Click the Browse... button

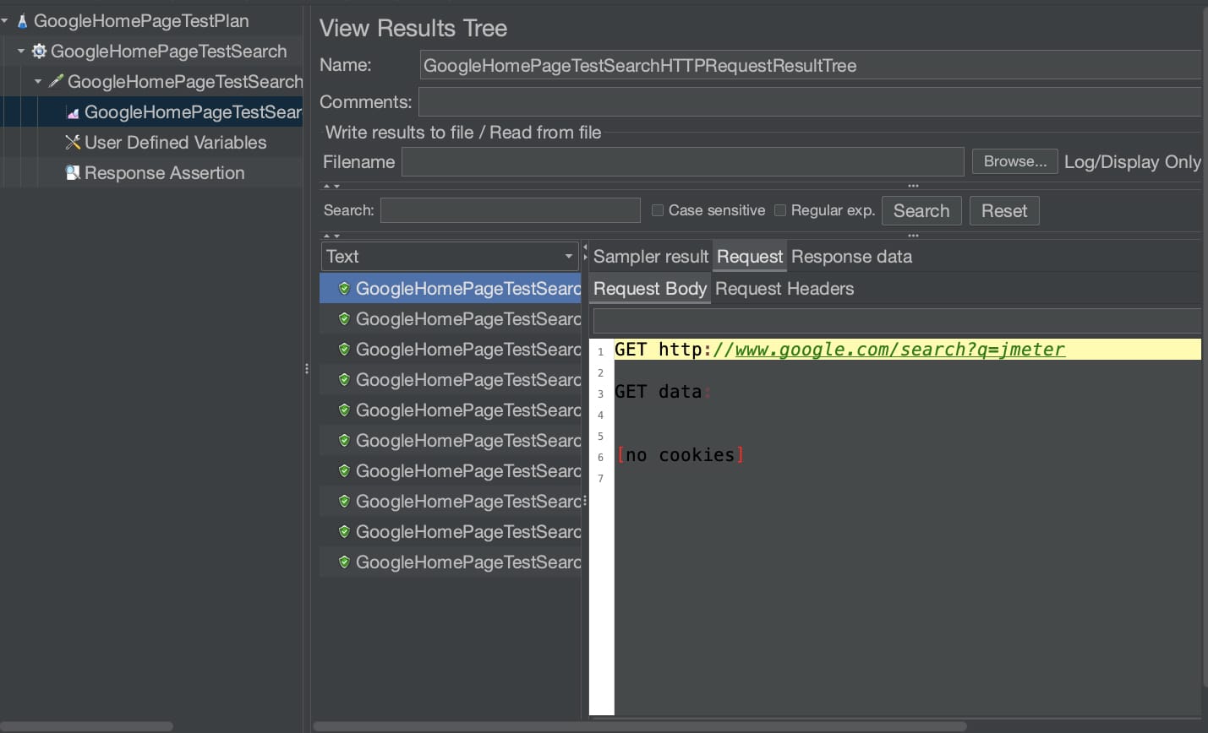click(x=1014, y=161)
